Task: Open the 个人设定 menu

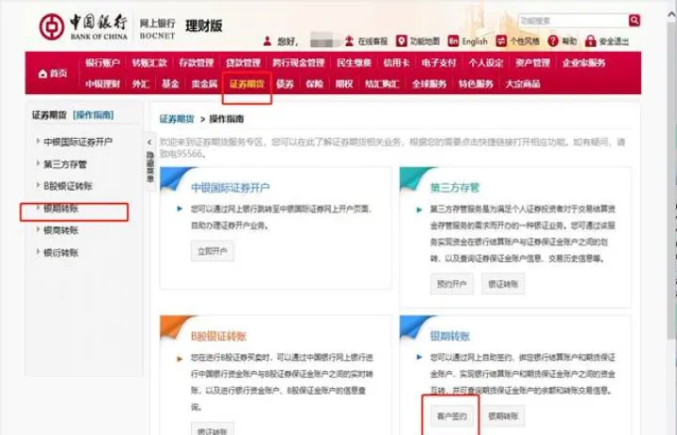Action: point(486,63)
